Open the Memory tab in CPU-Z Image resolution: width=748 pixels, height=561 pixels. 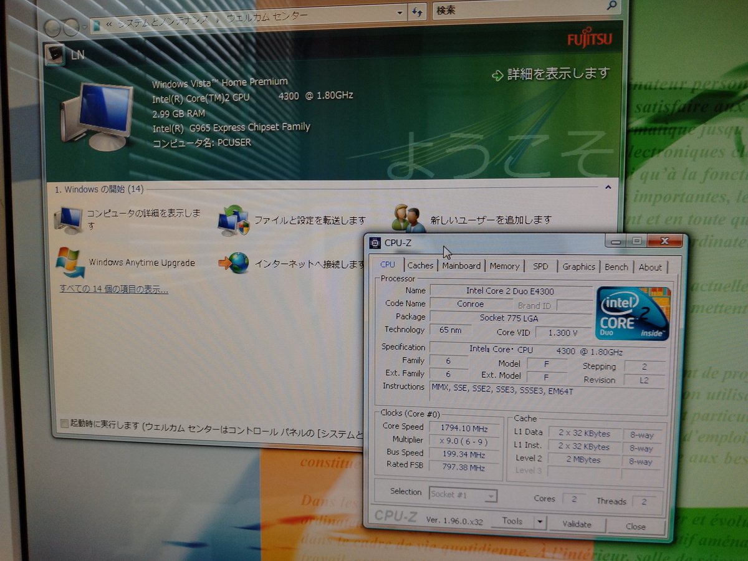click(x=504, y=266)
